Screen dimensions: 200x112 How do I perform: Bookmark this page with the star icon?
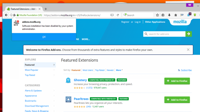point(157,15)
